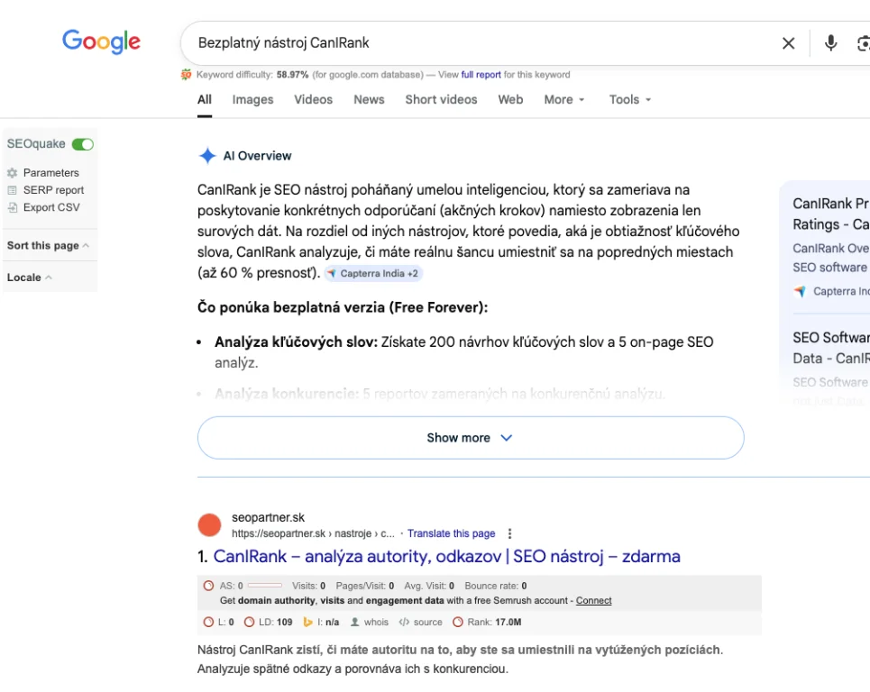The width and height of the screenshot is (870, 692).
Task: Click the SERP report icon
Action: [13, 190]
